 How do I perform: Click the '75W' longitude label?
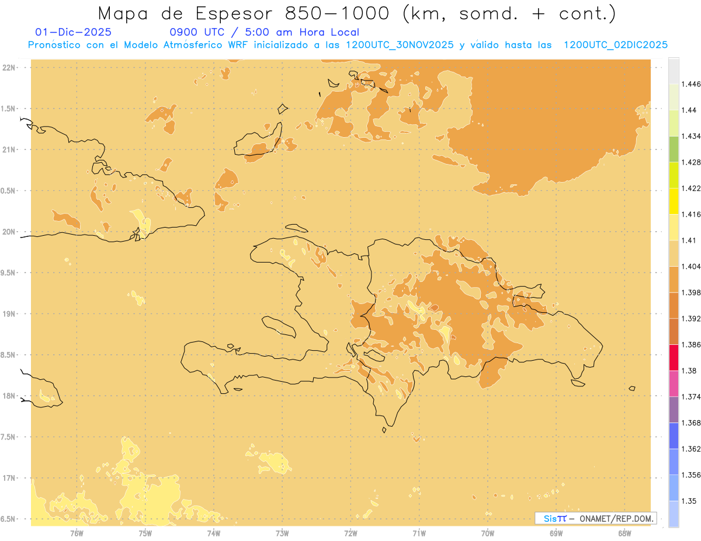coord(145,533)
